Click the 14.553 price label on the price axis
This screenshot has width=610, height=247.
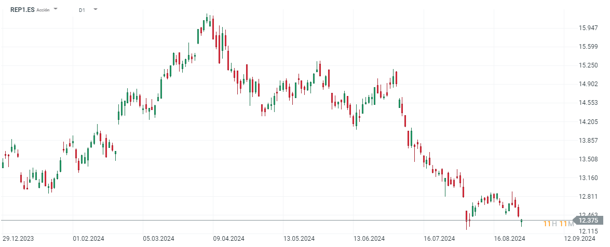pos(588,103)
